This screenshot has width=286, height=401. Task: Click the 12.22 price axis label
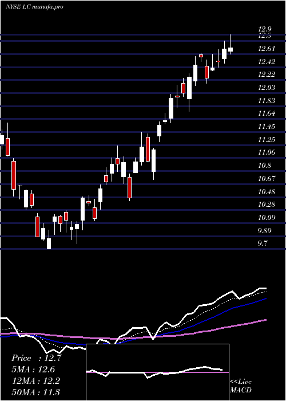click(267, 74)
